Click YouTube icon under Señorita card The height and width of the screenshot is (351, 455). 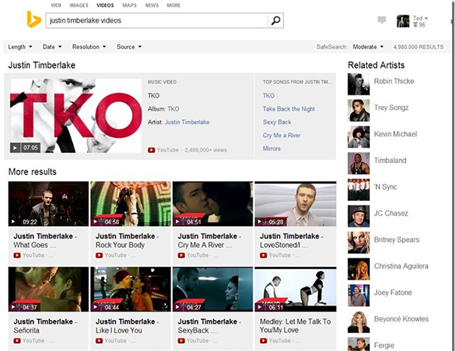[17, 340]
